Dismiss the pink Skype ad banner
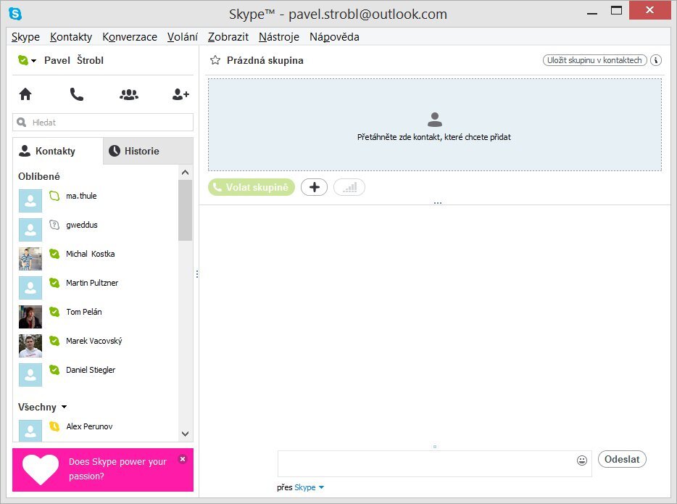677x504 pixels. (183, 459)
